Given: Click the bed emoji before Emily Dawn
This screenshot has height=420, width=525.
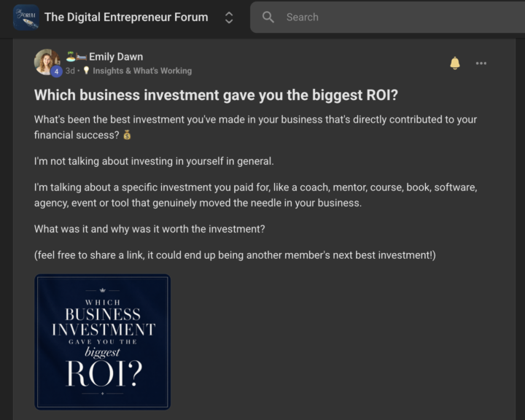Looking at the screenshot, I should (x=82, y=57).
